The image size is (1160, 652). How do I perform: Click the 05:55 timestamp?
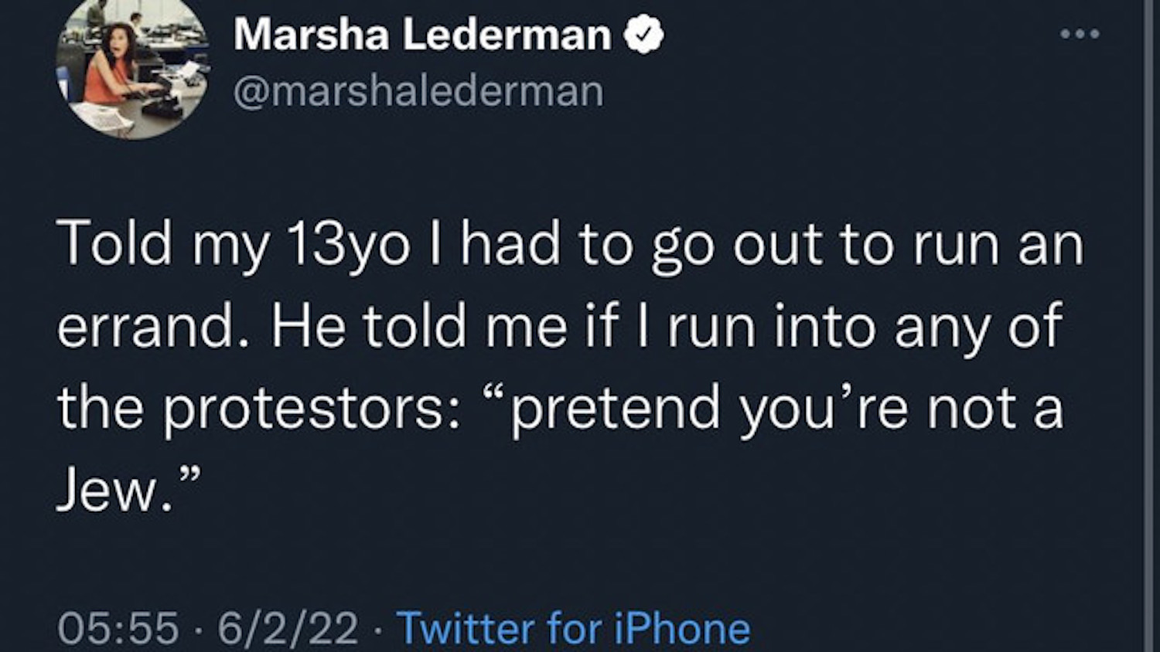[x=118, y=627]
